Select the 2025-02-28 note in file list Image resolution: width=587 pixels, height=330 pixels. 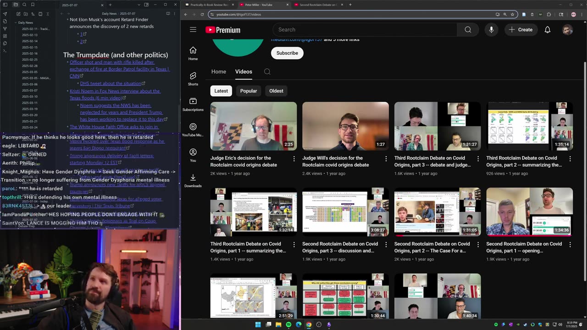(30, 66)
